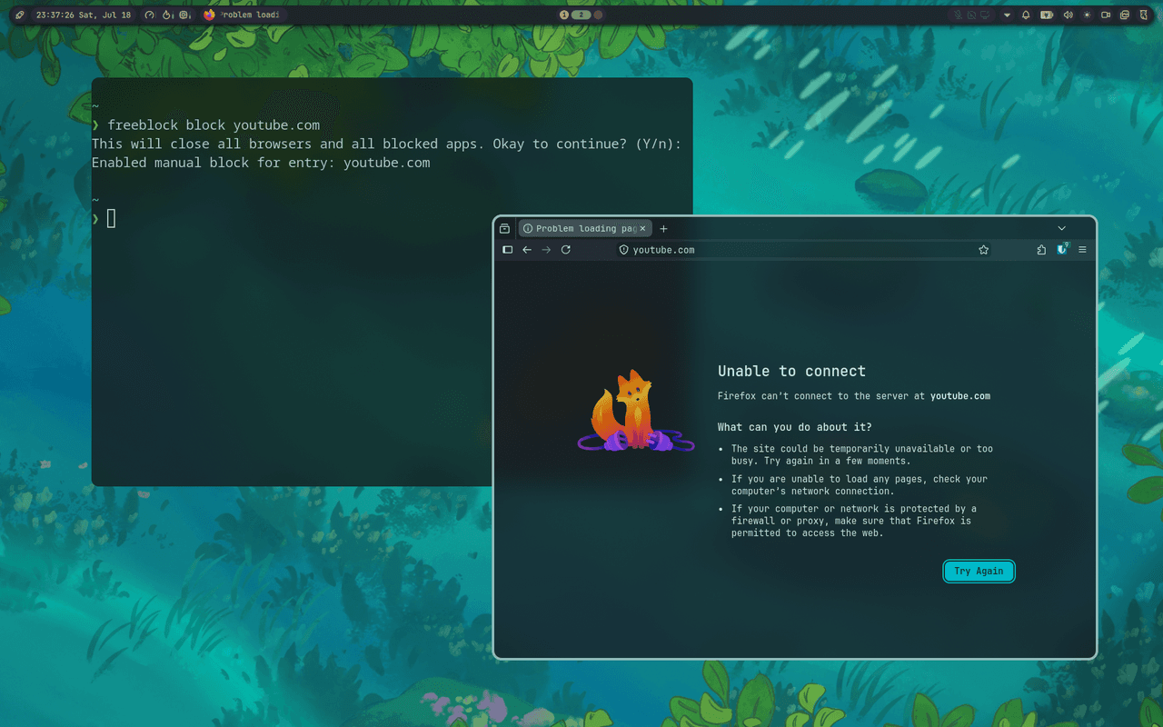Click the fox illustration on the error page
Viewport: 1163px width, 727px height.
(x=635, y=411)
